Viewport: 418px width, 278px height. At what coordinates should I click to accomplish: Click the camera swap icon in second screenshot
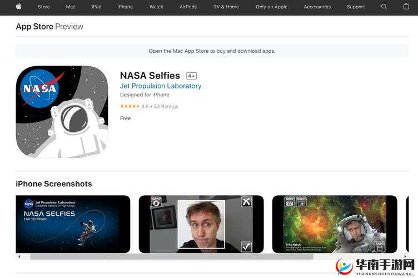pyautogui.click(x=156, y=202)
